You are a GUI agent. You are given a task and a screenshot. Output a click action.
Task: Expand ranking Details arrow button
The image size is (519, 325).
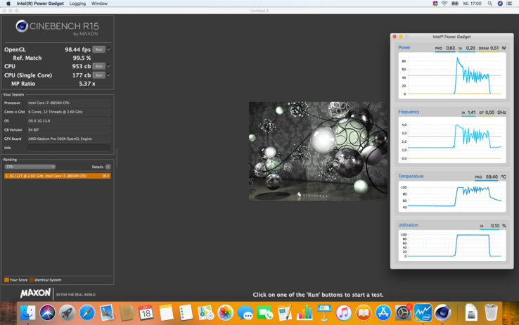click(x=108, y=167)
